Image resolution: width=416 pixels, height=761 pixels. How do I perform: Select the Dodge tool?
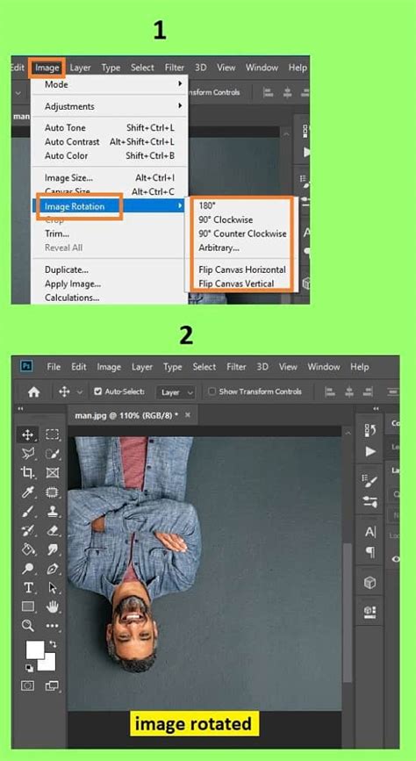[x=28, y=568]
